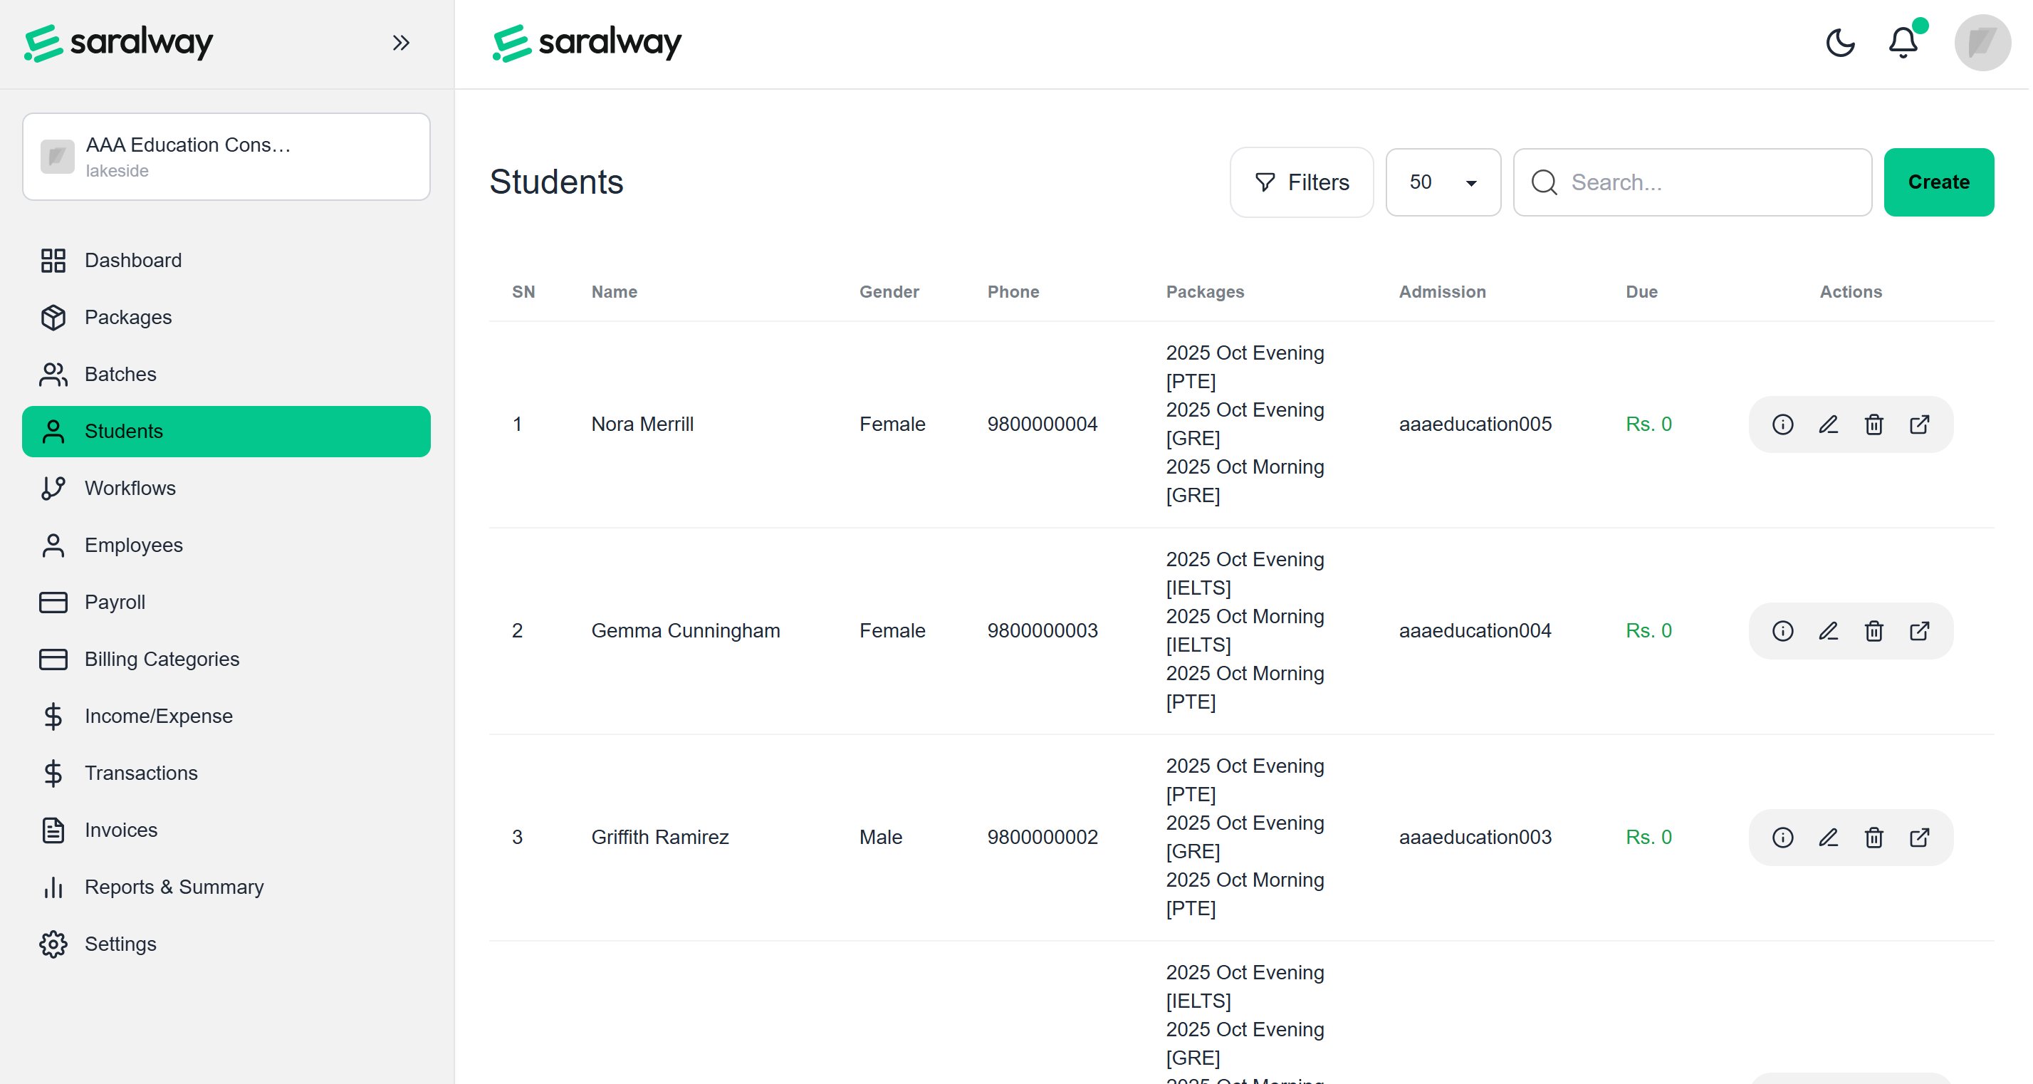The height and width of the screenshot is (1084, 2033).
Task: Toggle dark mode with the moon icon
Action: click(x=1839, y=43)
